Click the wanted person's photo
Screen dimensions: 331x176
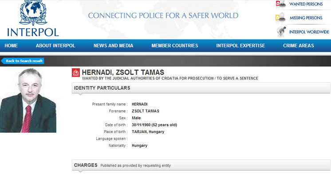pos(28,100)
